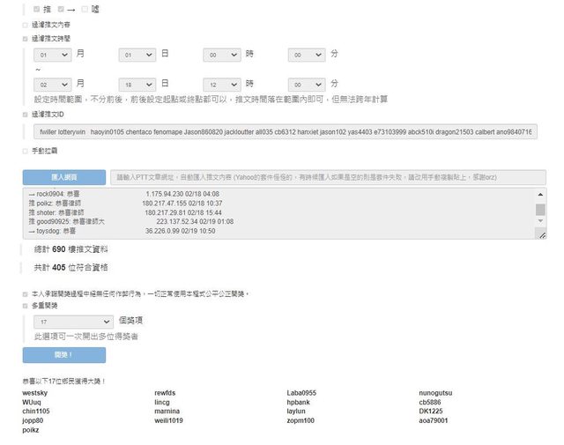This screenshot has height=445, width=564.
Task: Click the 匯入網頁 import page button
Action: tap(63, 177)
